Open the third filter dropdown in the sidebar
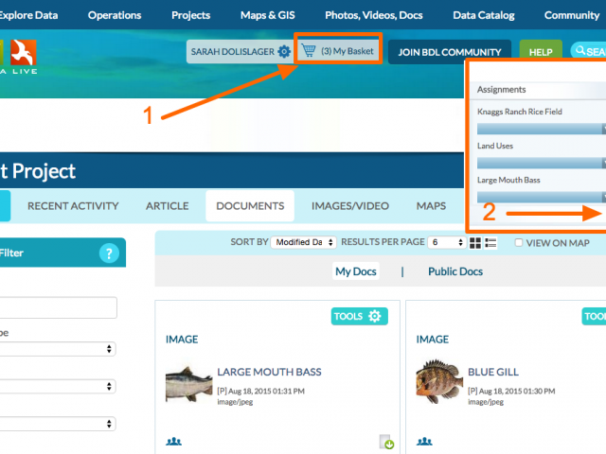This screenshot has height=454, width=606. pos(57,424)
